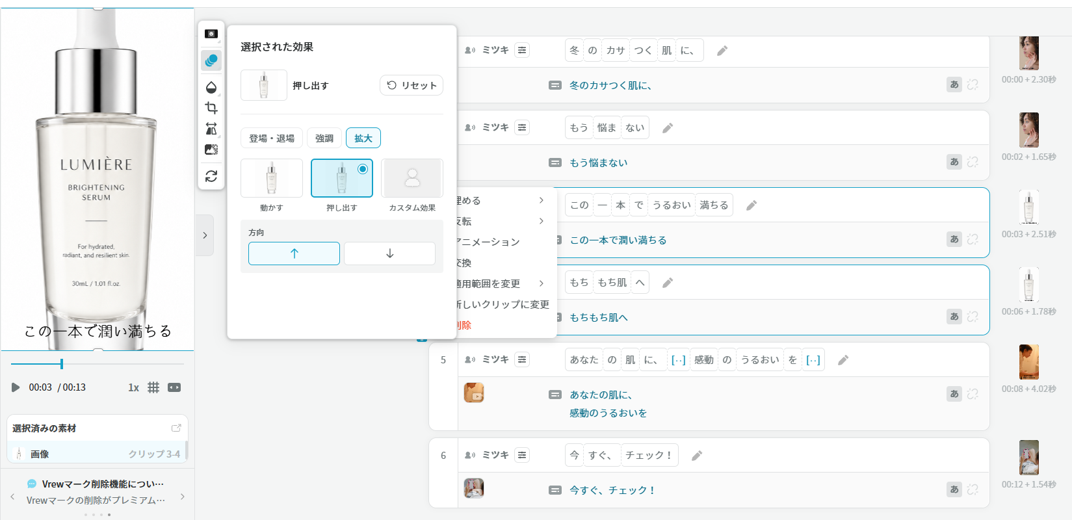Expand the collapsed side panel arrow
1072x520 pixels.
click(205, 235)
